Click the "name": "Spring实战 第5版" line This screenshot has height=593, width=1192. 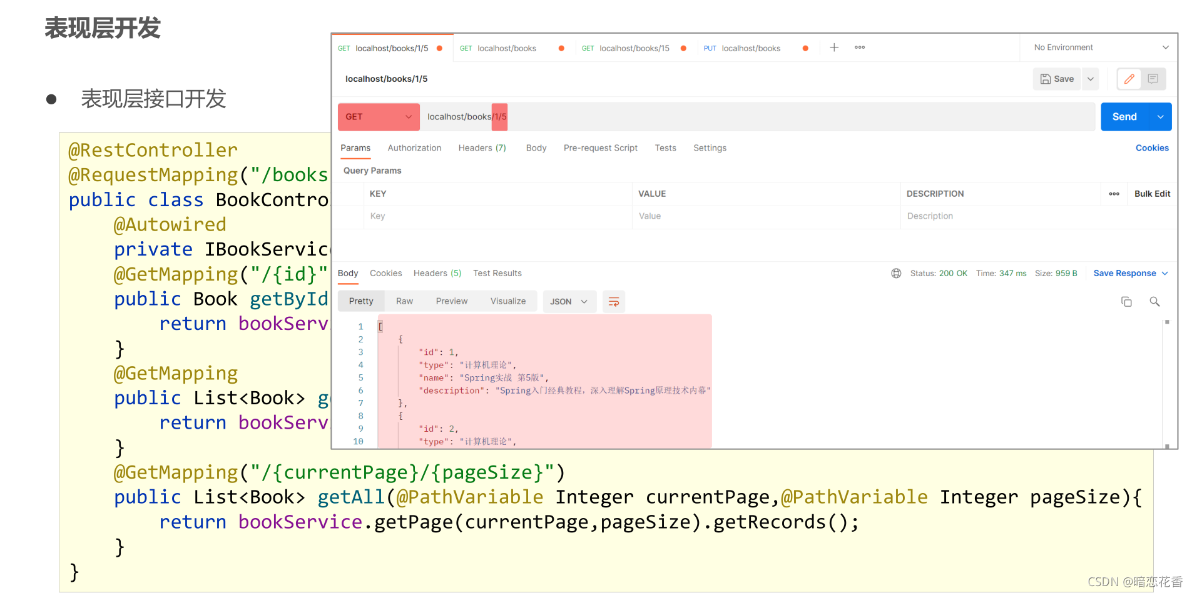coord(484,378)
